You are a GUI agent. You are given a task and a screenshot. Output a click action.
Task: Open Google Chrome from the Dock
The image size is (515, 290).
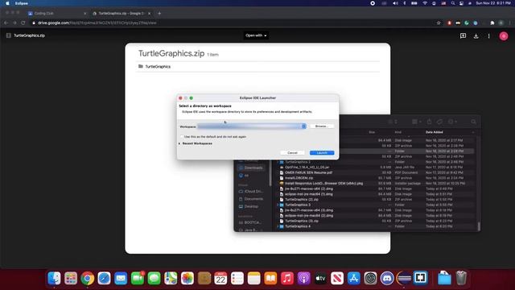tap(88, 279)
